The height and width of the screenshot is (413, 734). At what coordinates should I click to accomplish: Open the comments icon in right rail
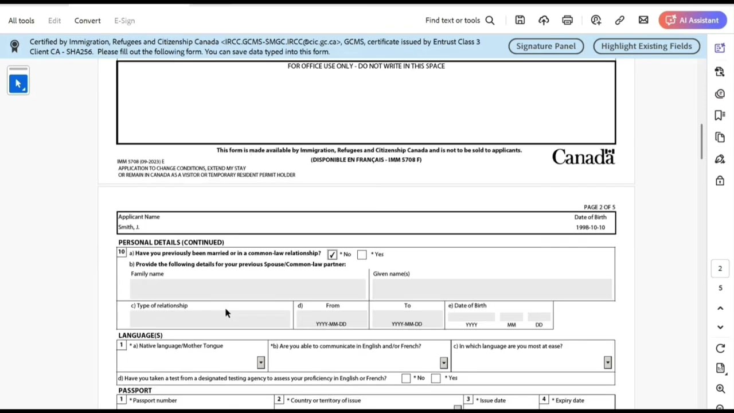pyautogui.click(x=720, y=93)
